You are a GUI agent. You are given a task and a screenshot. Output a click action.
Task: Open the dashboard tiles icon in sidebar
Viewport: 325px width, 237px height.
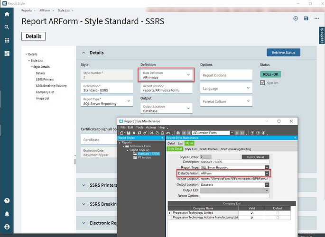click(7, 54)
